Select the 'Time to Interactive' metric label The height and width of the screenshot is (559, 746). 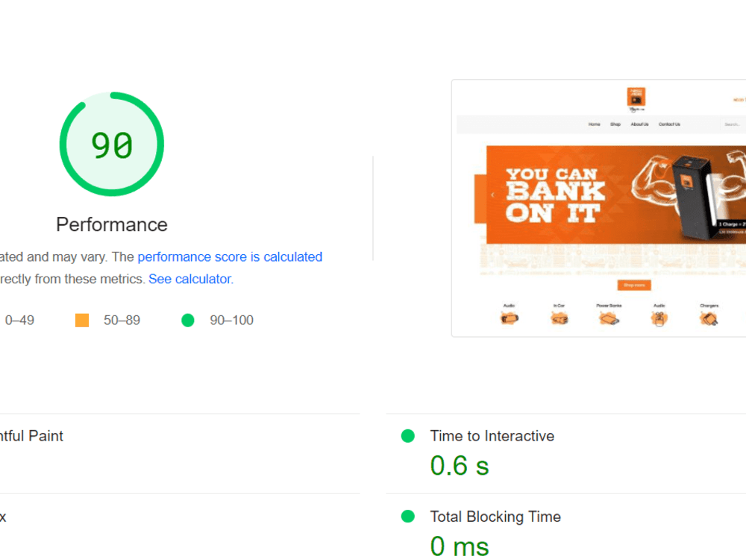(492, 436)
